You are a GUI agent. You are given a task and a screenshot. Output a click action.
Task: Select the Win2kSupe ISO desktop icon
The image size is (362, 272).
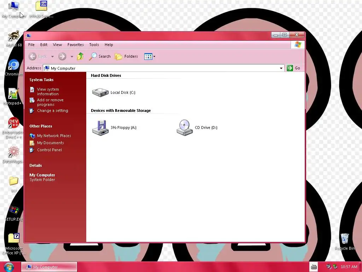click(x=41, y=10)
